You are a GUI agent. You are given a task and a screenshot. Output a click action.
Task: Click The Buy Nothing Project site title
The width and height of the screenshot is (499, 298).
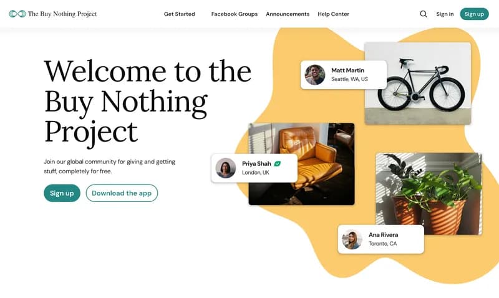[62, 14]
